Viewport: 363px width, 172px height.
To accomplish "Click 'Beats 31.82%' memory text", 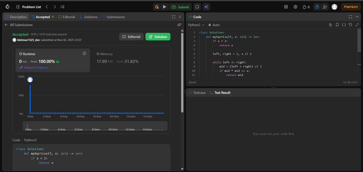I will (x=128, y=61).
